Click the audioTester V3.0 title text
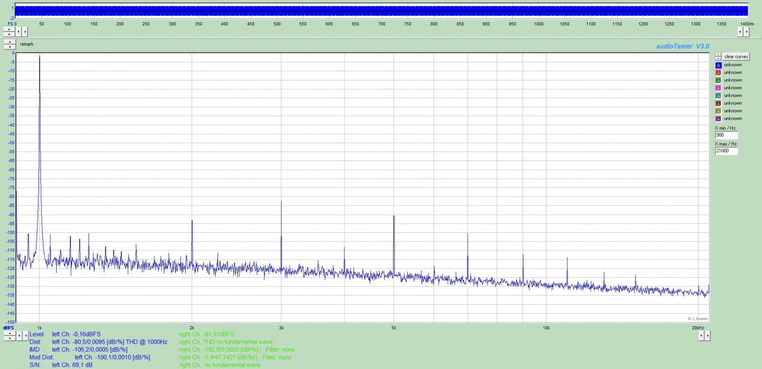This screenshot has width=762, height=369. click(x=682, y=46)
